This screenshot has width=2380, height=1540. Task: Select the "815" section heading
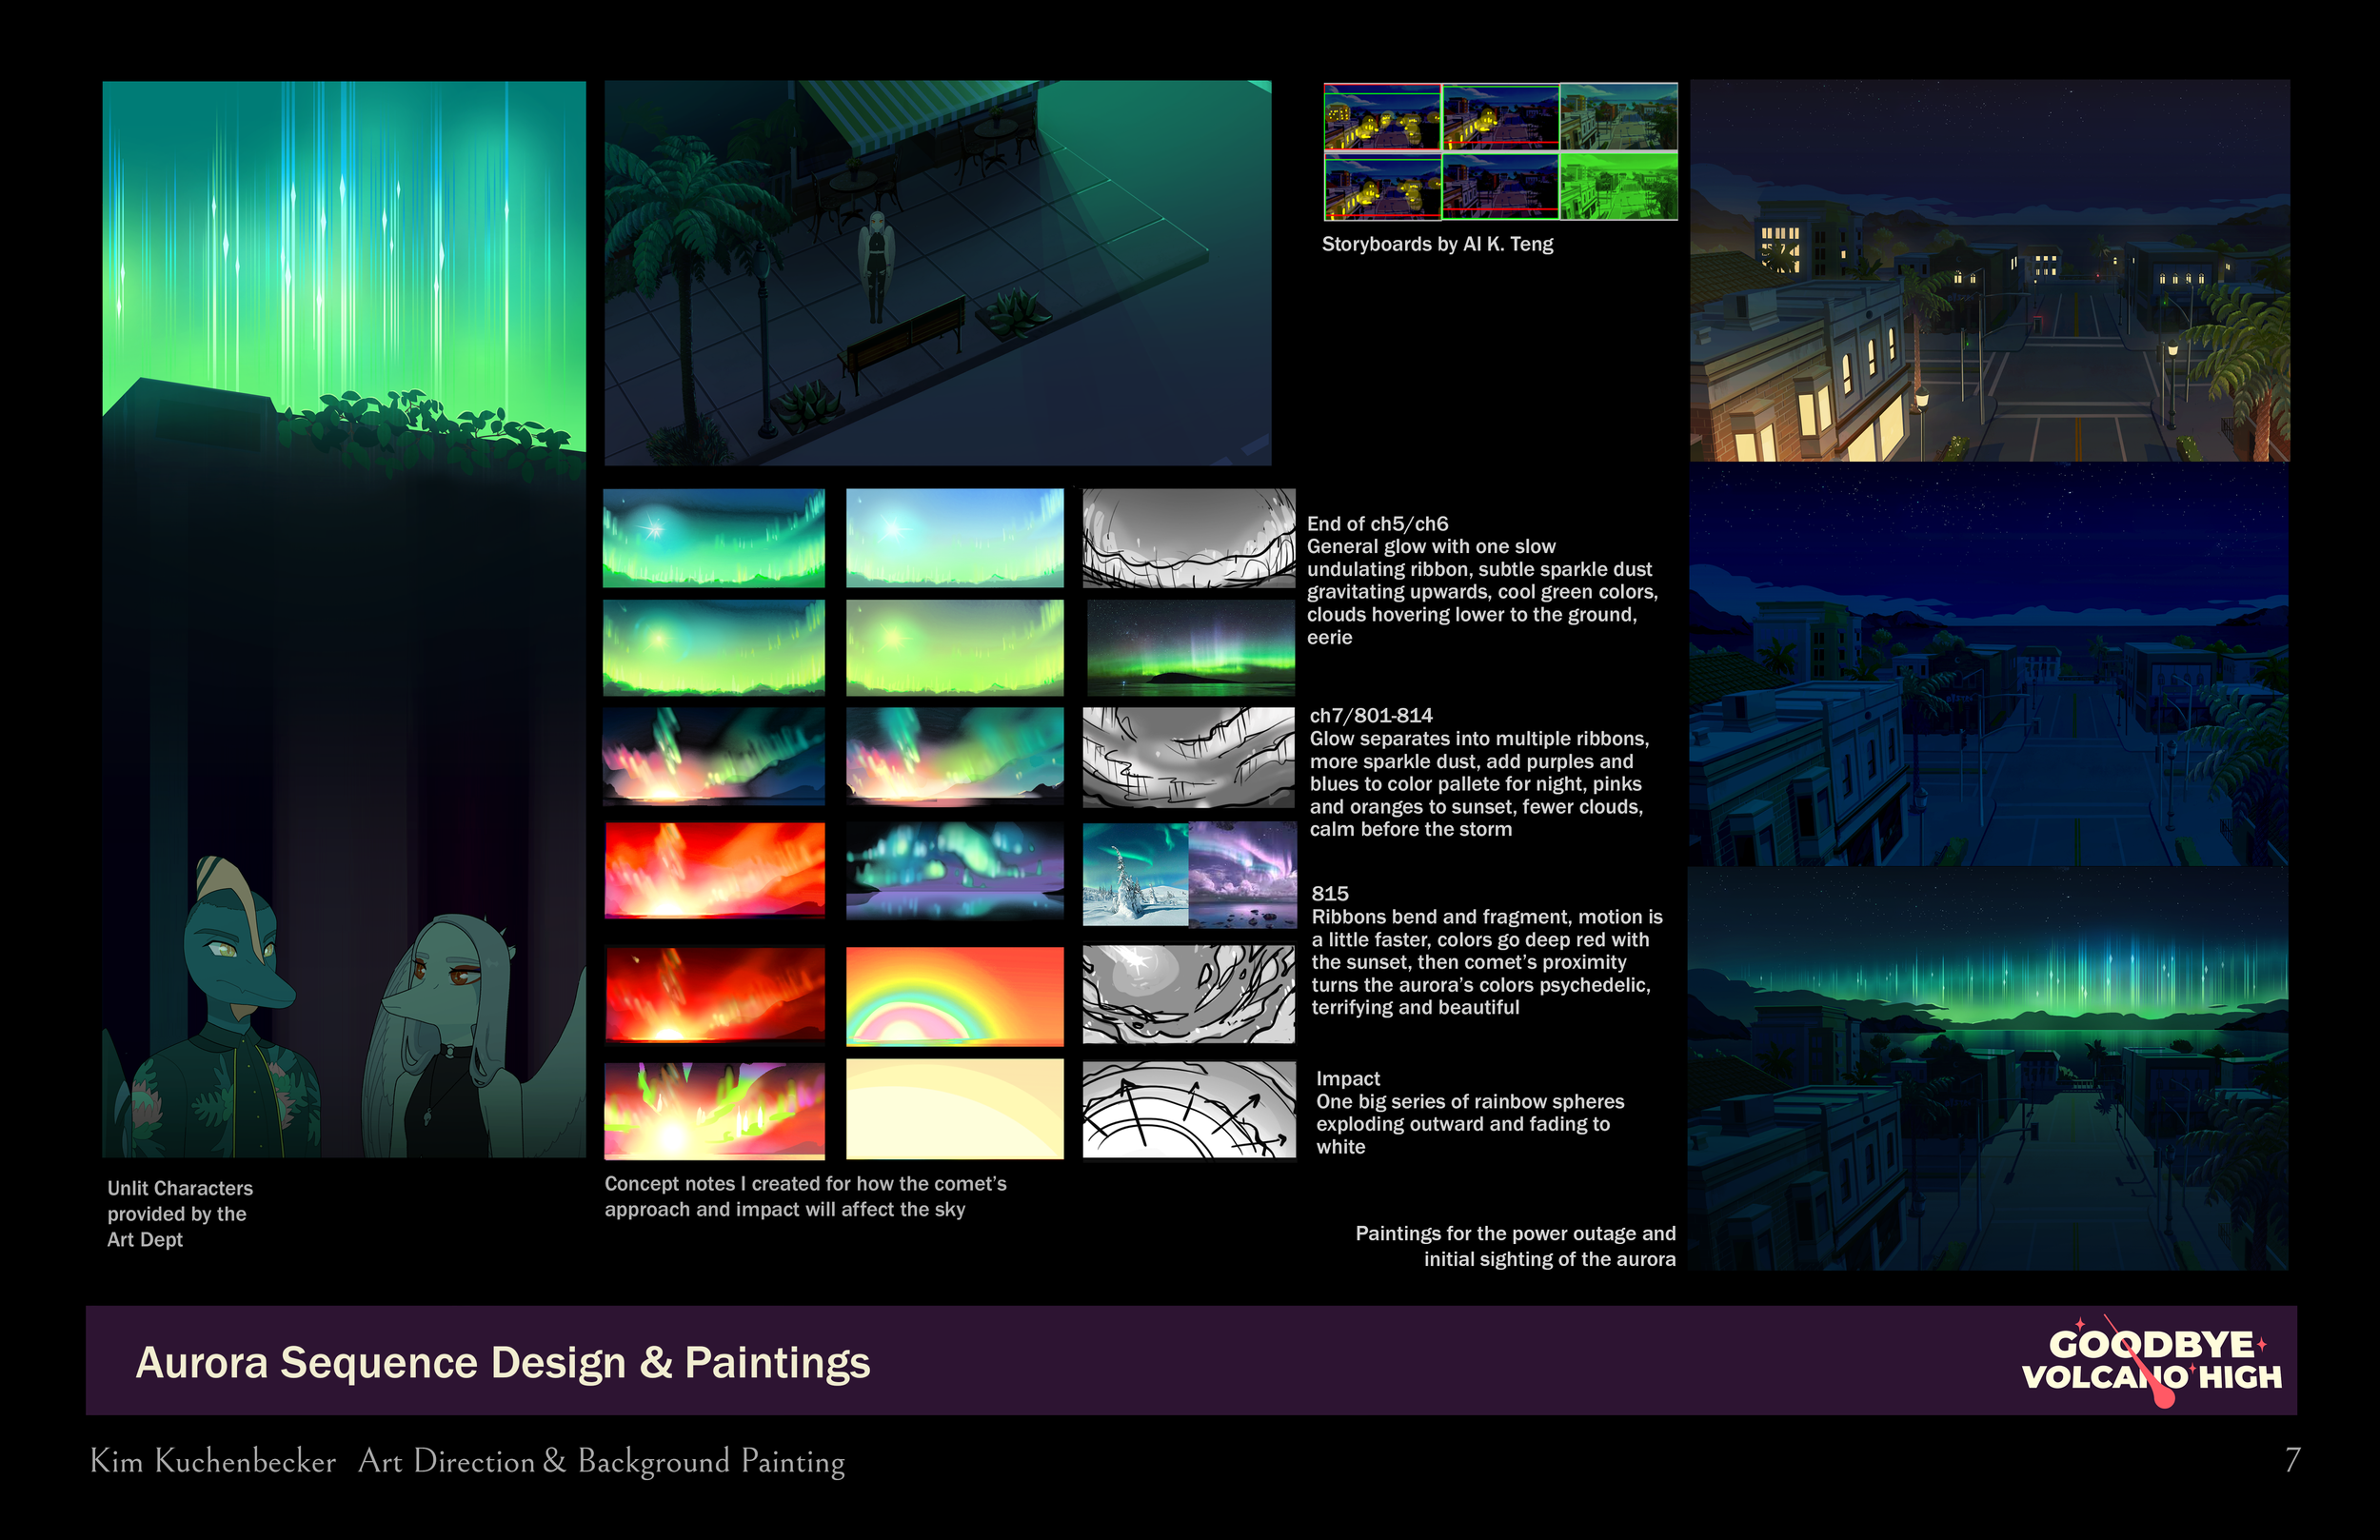click(1330, 894)
